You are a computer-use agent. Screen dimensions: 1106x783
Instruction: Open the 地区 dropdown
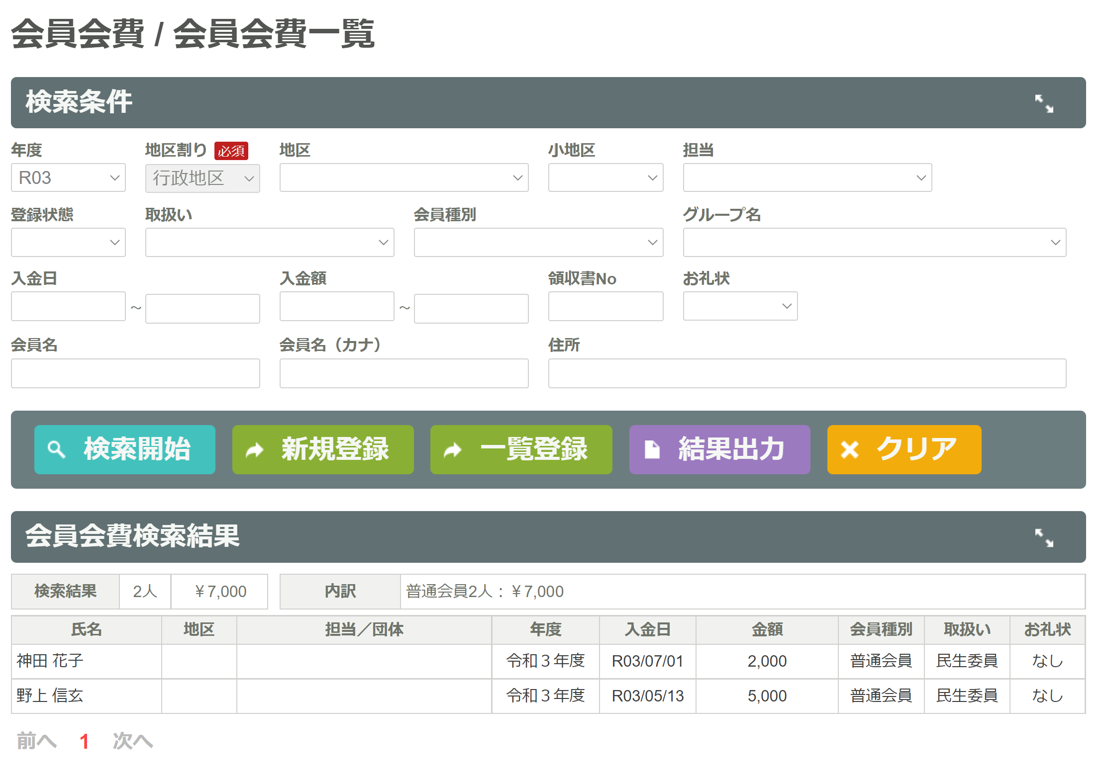pos(403,178)
